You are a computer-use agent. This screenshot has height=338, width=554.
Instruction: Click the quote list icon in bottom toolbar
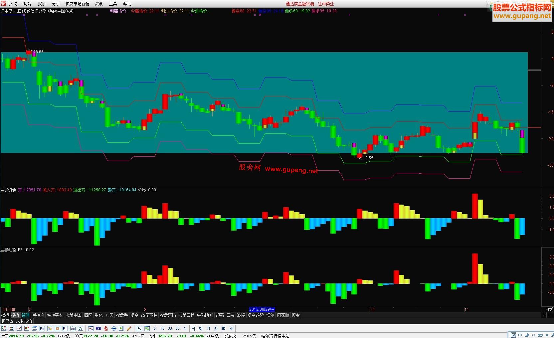(x=4, y=328)
